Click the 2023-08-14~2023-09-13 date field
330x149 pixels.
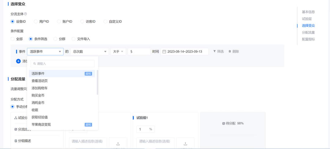pyautogui.click(x=185, y=52)
